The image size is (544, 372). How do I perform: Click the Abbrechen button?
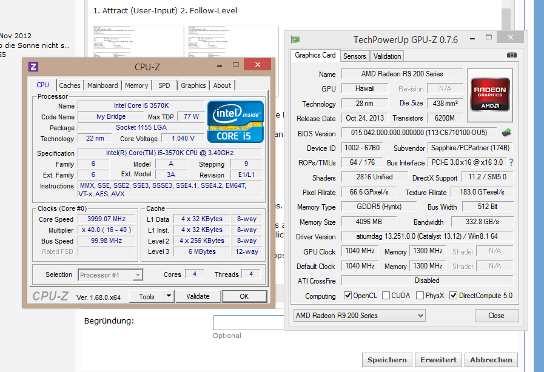(491, 360)
